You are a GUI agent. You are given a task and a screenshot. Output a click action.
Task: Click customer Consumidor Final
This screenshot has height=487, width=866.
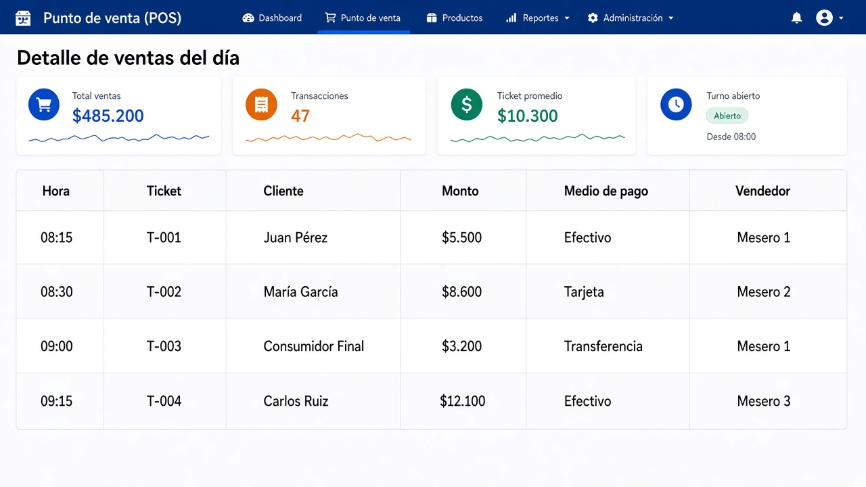point(314,346)
